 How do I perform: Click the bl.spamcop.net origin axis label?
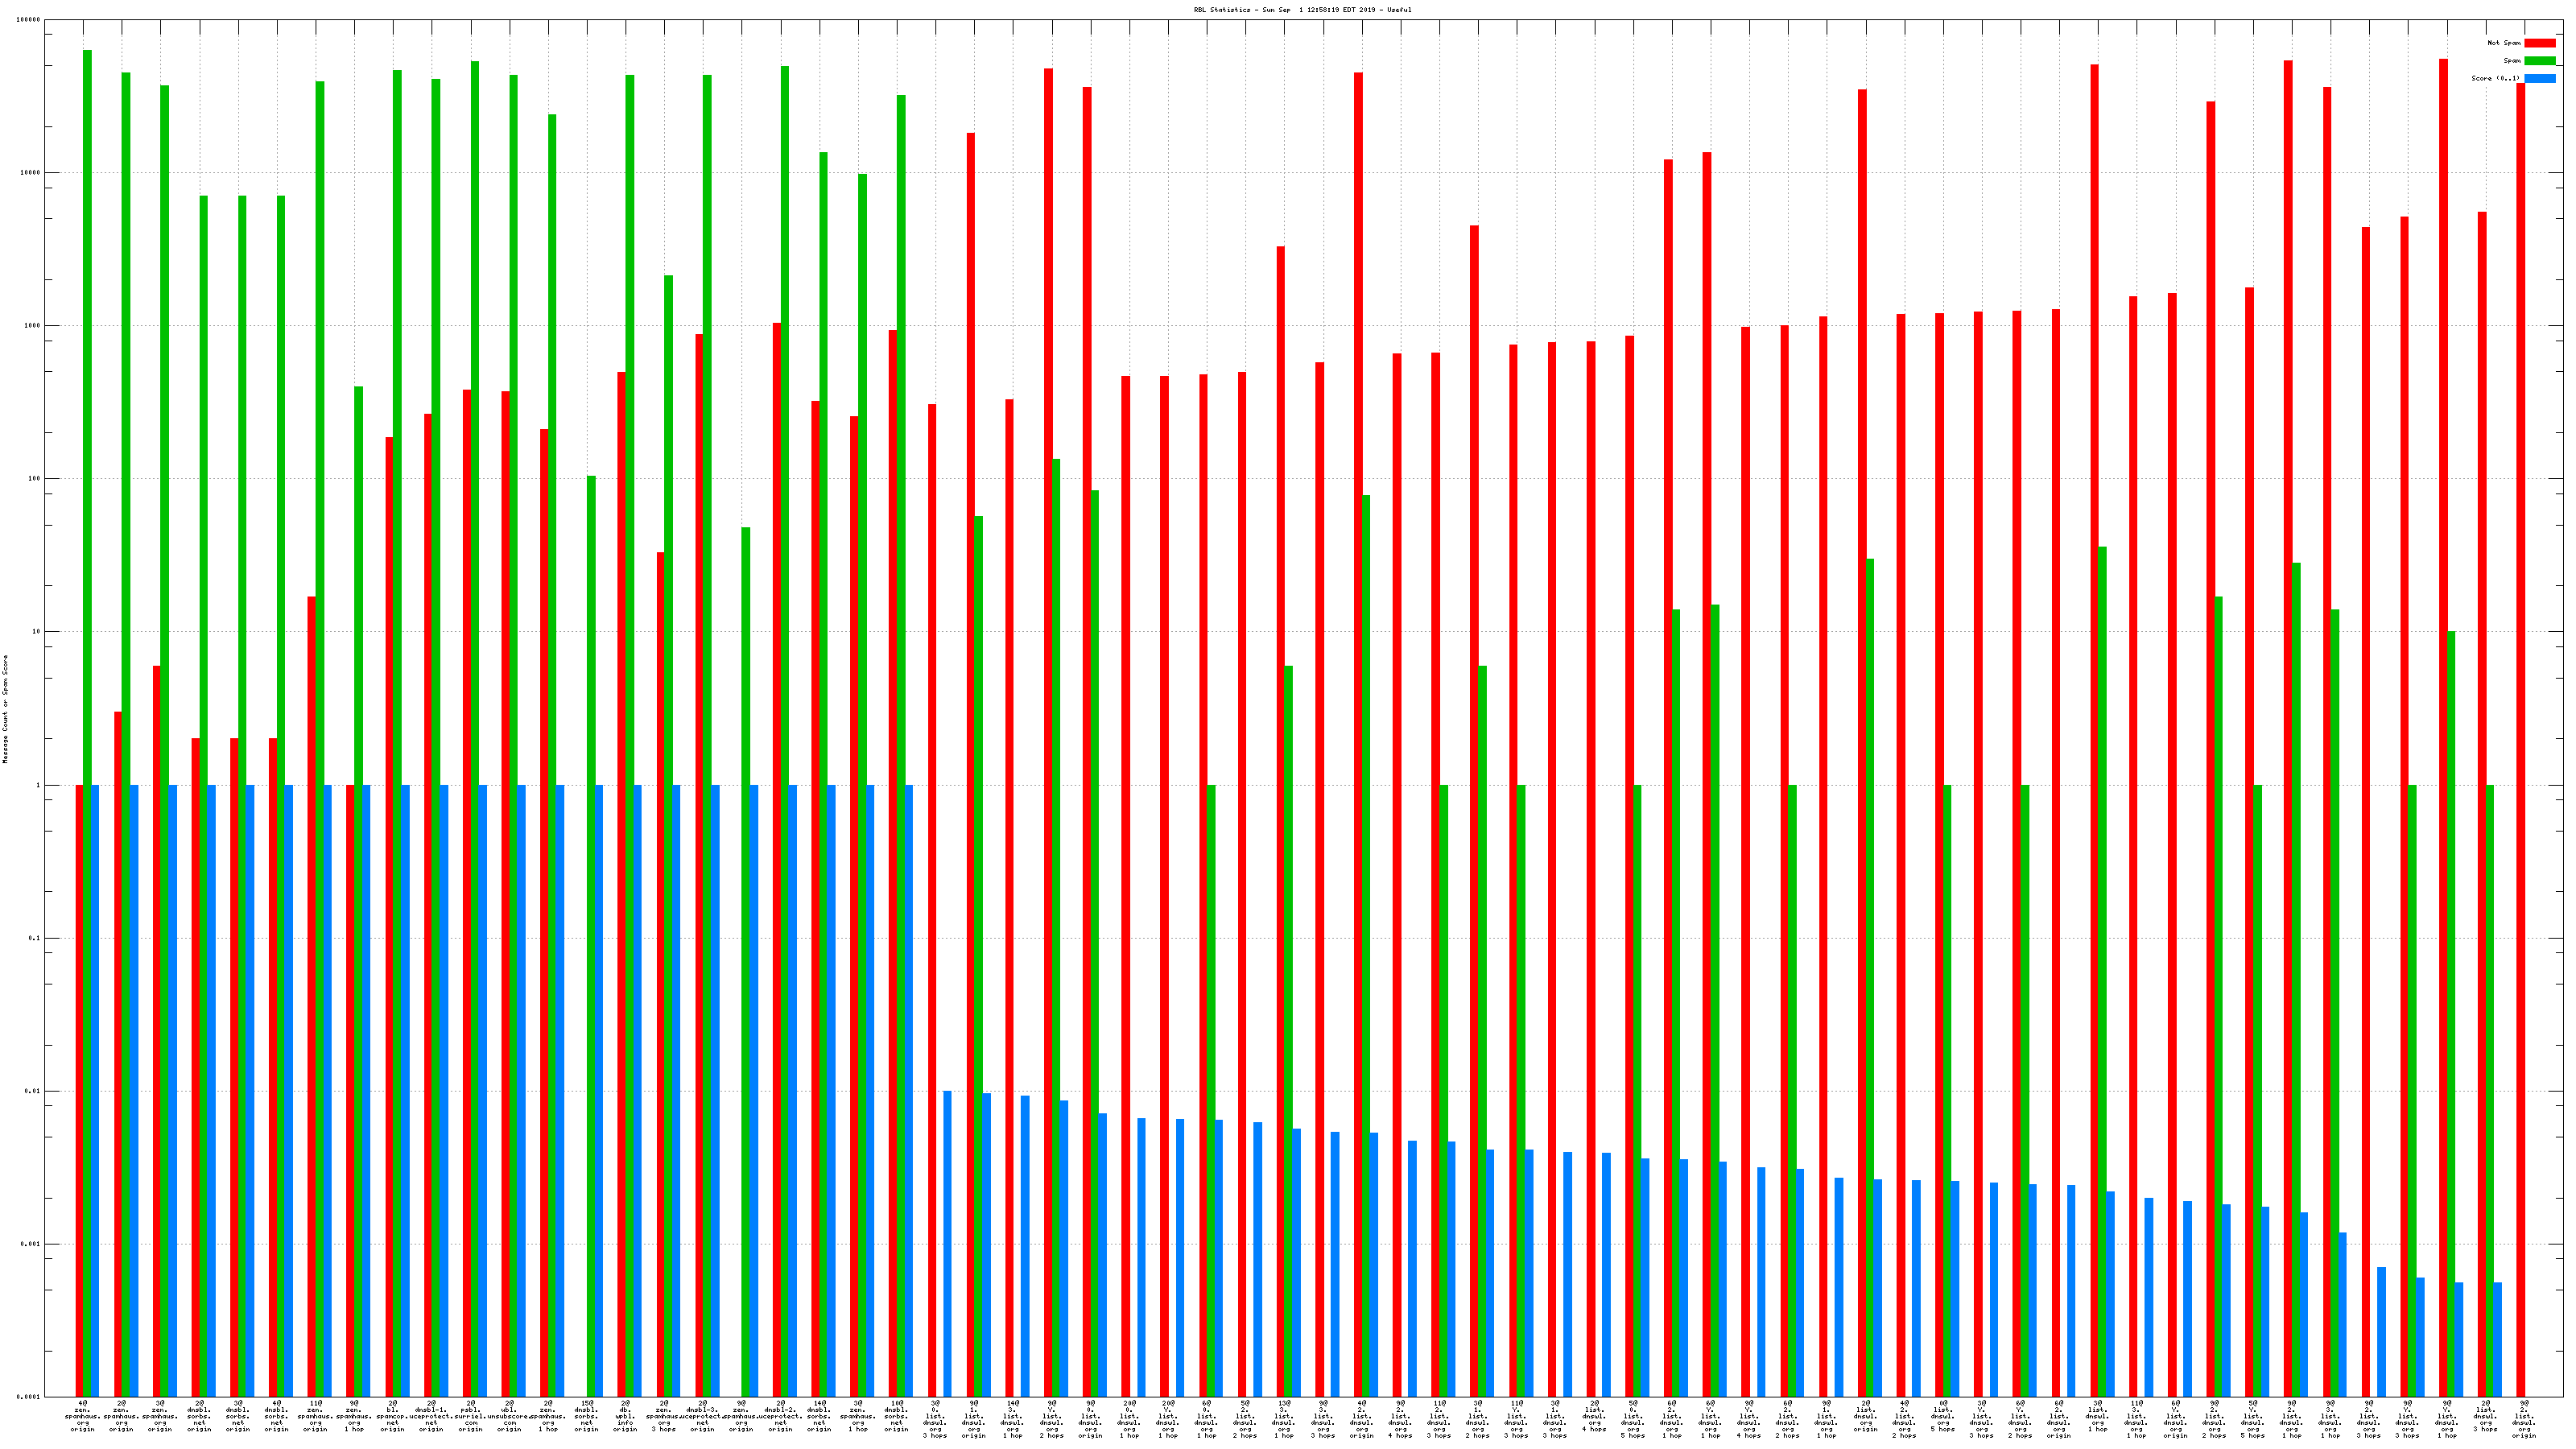(392, 1416)
